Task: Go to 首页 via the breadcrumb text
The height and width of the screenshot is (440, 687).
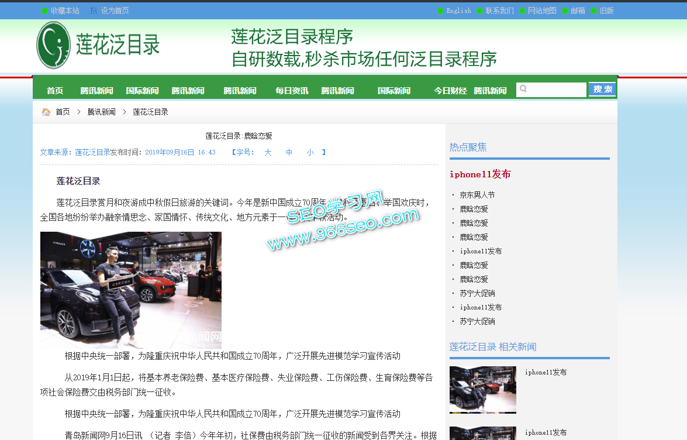Action: coord(63,112)
